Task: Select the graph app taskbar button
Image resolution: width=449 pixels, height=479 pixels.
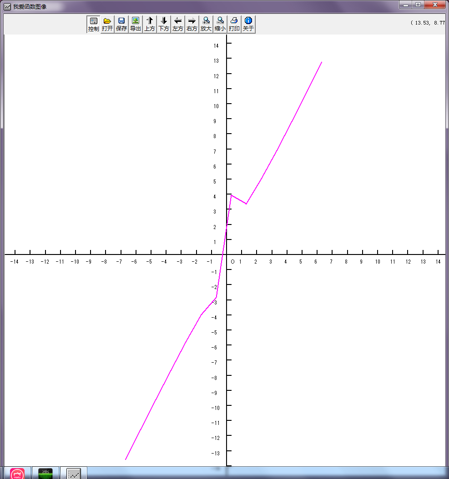Action: 73,474
